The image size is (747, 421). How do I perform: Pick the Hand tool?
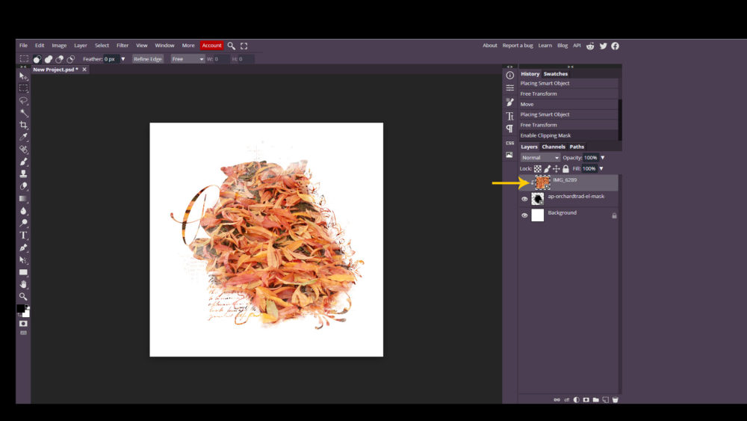[x=23, y=284]
